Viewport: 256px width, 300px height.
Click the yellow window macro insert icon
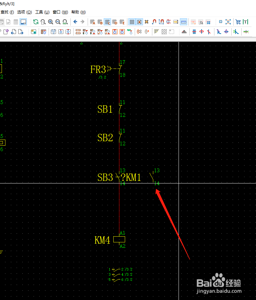click(34, 32)
